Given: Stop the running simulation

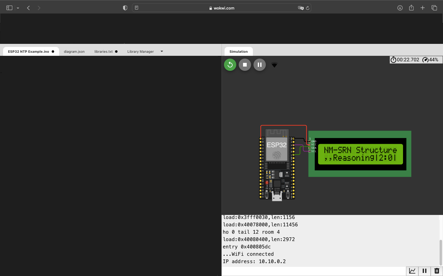Looking at the screenshot, I should point(245,65).
